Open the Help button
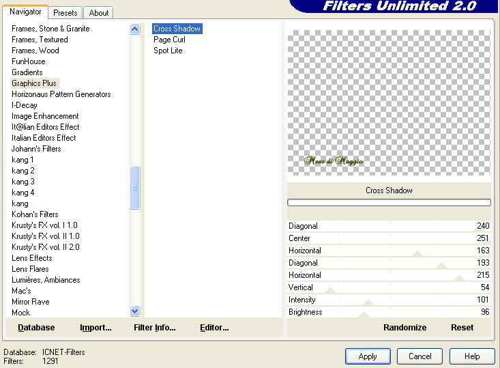 click(472, 356)
